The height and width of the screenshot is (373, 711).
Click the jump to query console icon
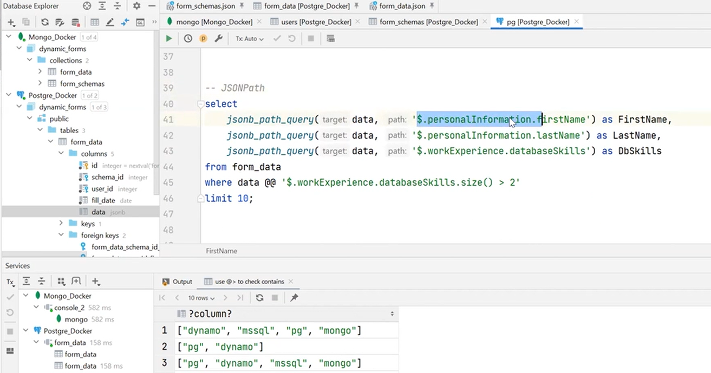point(140,22)
